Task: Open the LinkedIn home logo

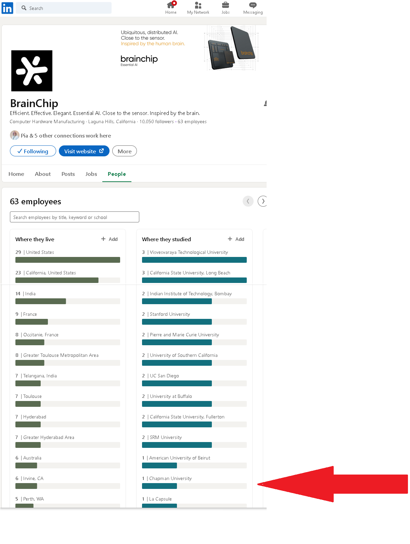Action: pos(7,8)
